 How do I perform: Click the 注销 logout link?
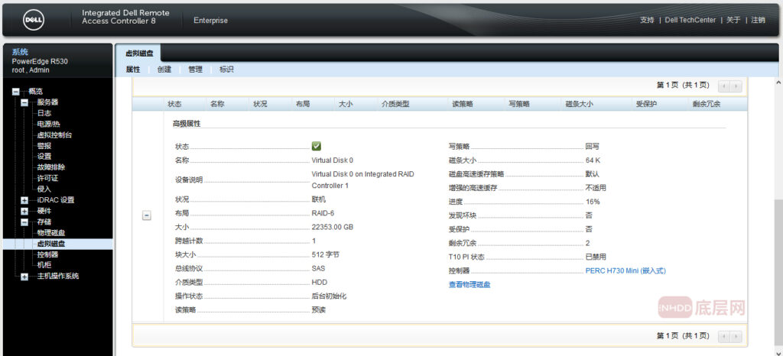[x=758, y=20]
